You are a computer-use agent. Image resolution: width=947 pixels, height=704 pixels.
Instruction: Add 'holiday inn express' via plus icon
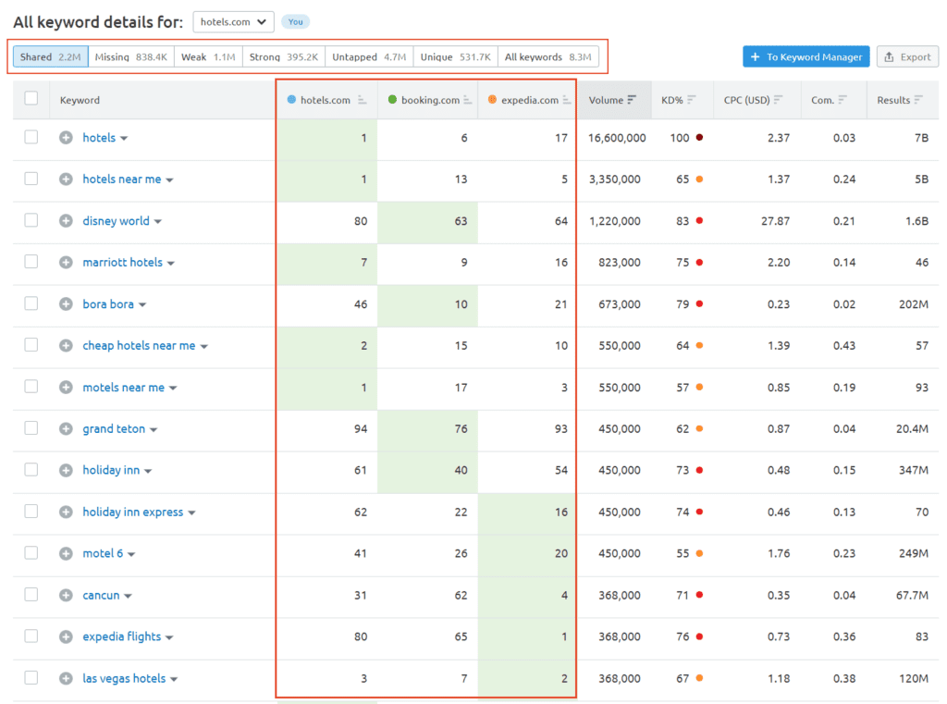(x=66, y=512)
